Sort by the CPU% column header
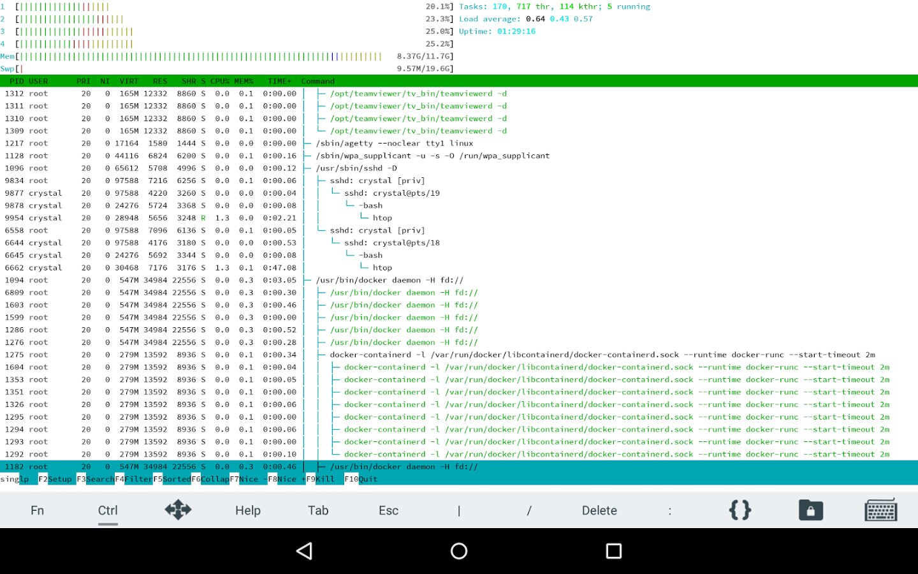The height and width of the screenshot is (574, 918). (219, 81)
